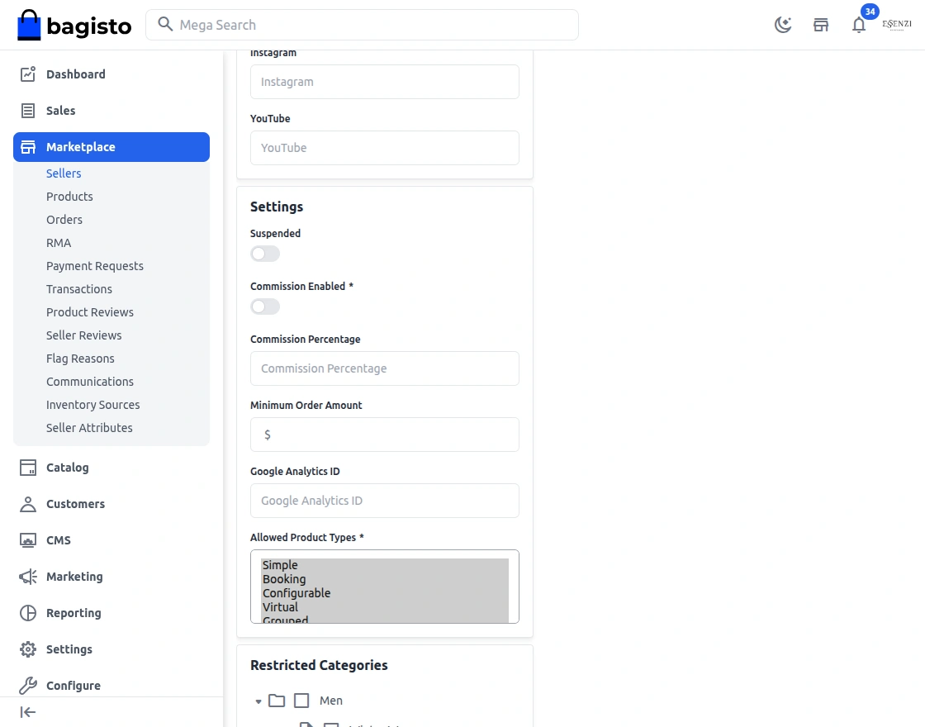Enable the Commission Enabled switch
The height and width of the screenshot is (727, 925).
coord(265,306)
